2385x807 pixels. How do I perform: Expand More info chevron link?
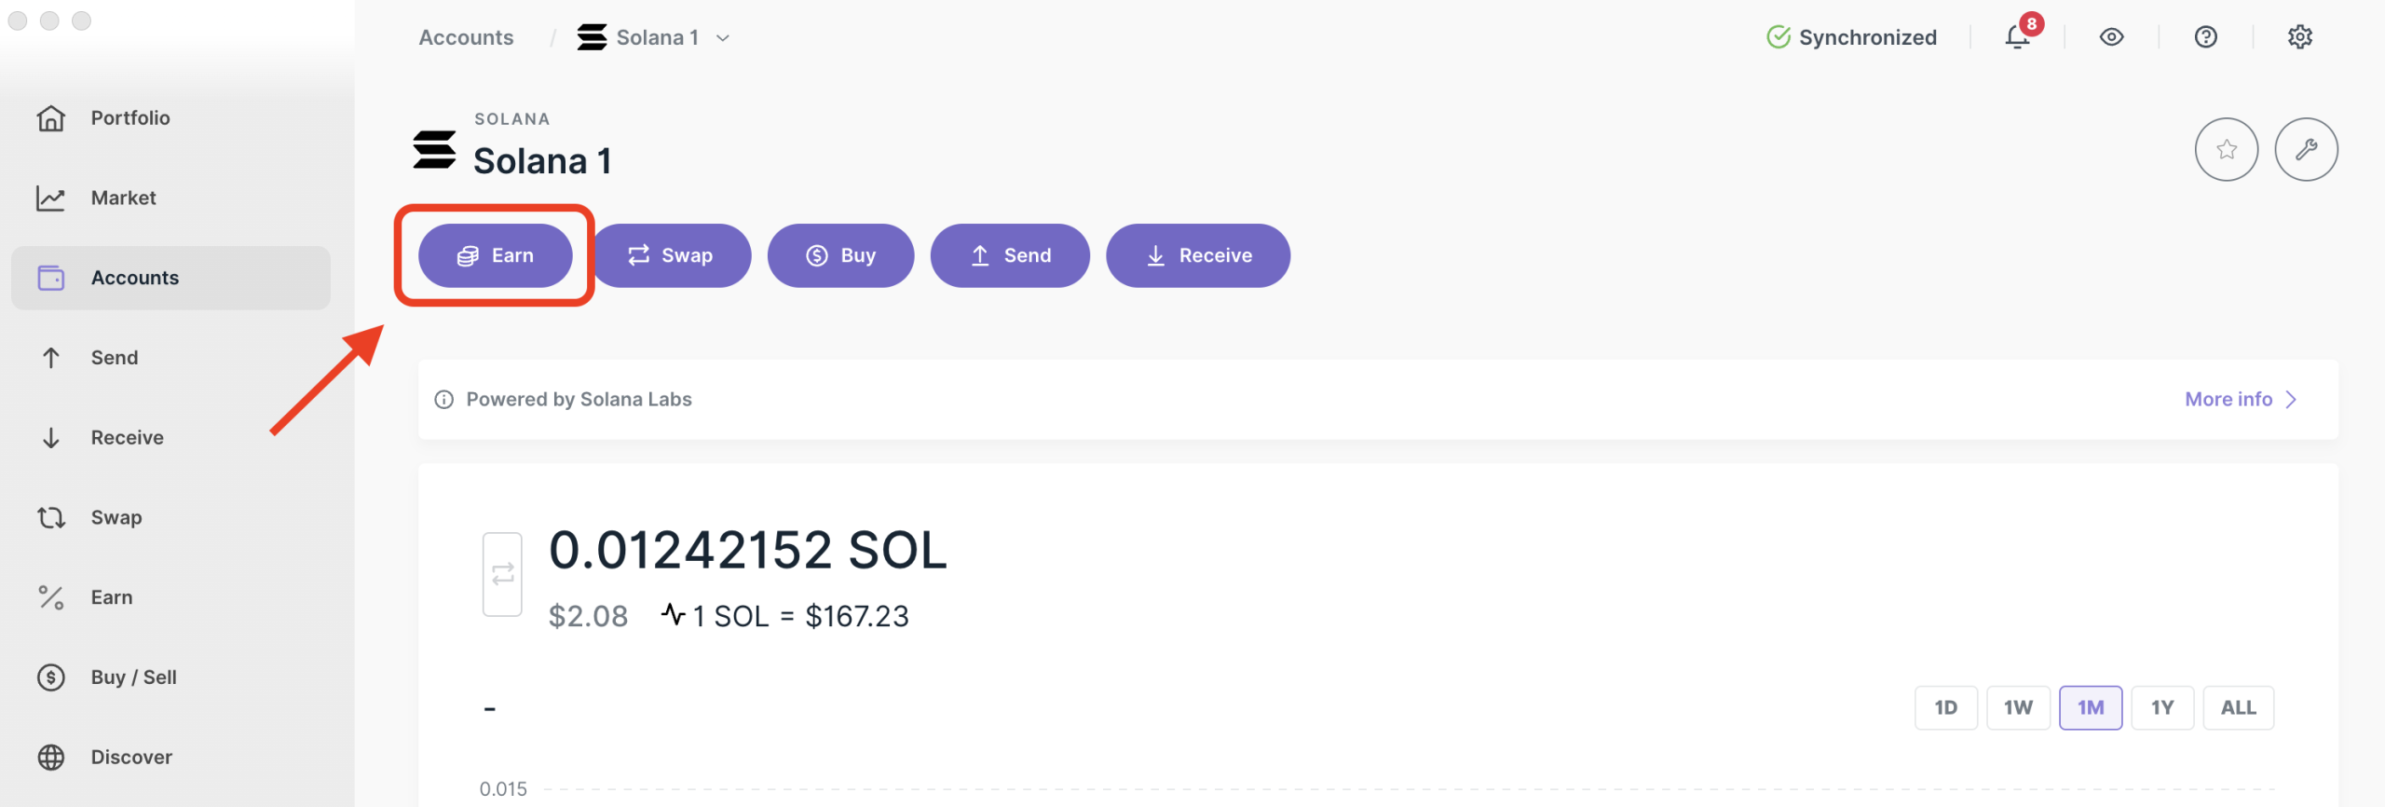click(x=2241, y=400)
